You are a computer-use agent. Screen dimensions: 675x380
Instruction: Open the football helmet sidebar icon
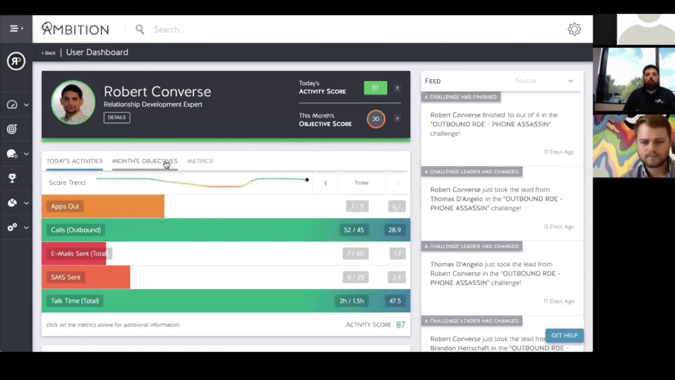[12, 154]
